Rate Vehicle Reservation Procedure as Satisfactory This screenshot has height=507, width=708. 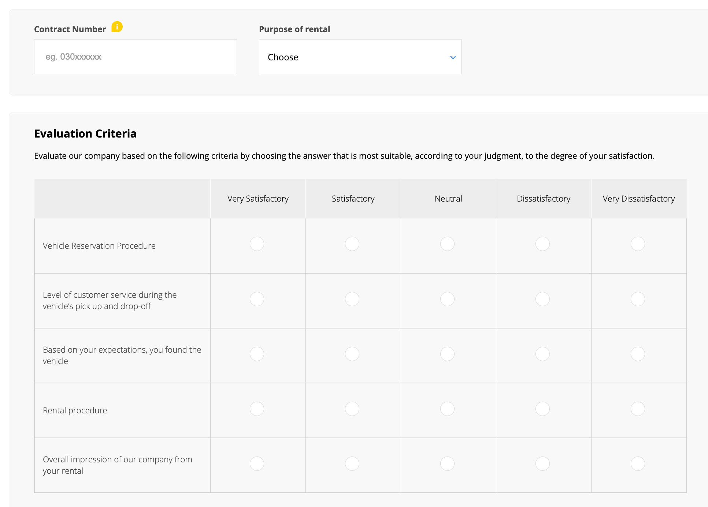point(352,244)
